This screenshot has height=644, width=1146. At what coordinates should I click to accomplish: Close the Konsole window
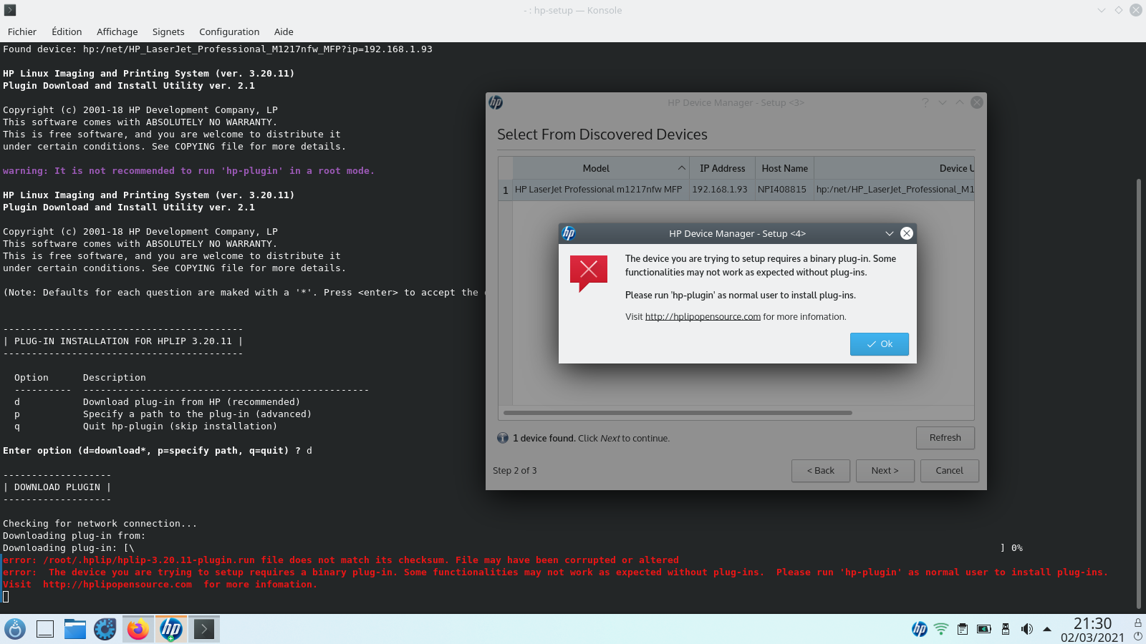(x=1136, y=10)
